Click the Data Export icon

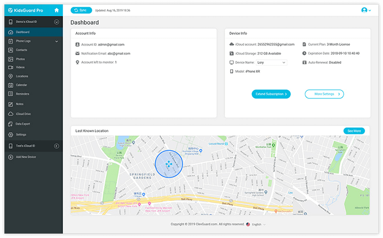tap(10, 124)
